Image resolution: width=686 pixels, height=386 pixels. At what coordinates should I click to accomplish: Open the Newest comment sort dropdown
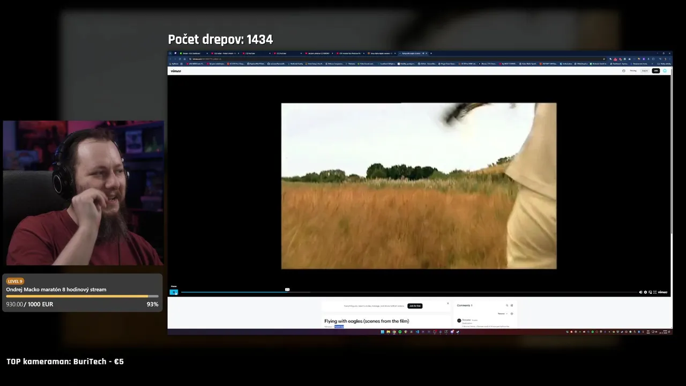click(x=502, y=314)
